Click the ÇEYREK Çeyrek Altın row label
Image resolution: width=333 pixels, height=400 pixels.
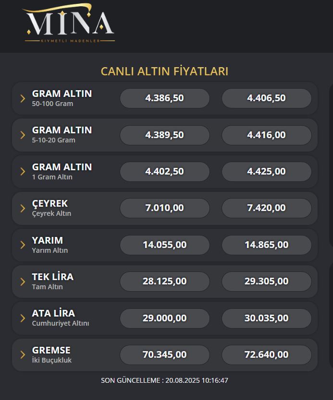(49, 208)
